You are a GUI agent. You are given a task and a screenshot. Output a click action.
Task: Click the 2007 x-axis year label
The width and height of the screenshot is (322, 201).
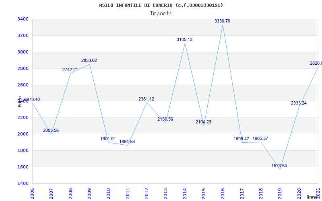[52, 193]
